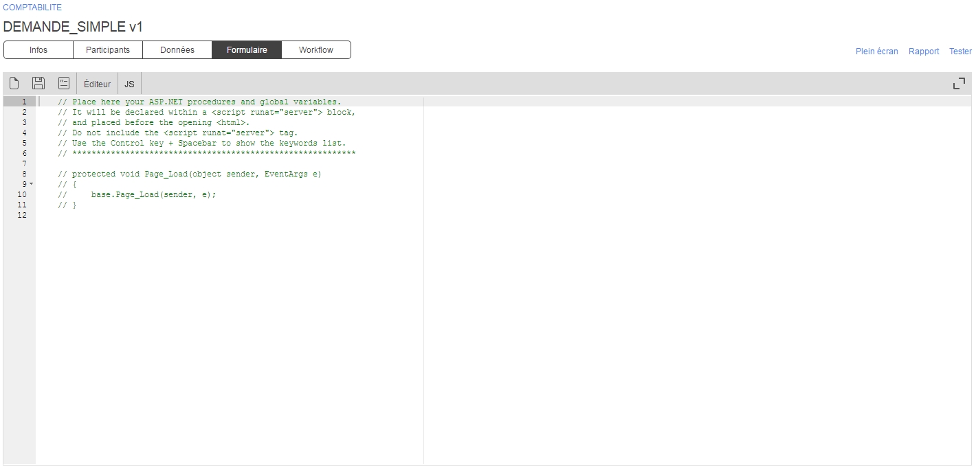Expand the code editor with the corner icon
This screenshot has width=976, height=469.
[x=959, y=84]
